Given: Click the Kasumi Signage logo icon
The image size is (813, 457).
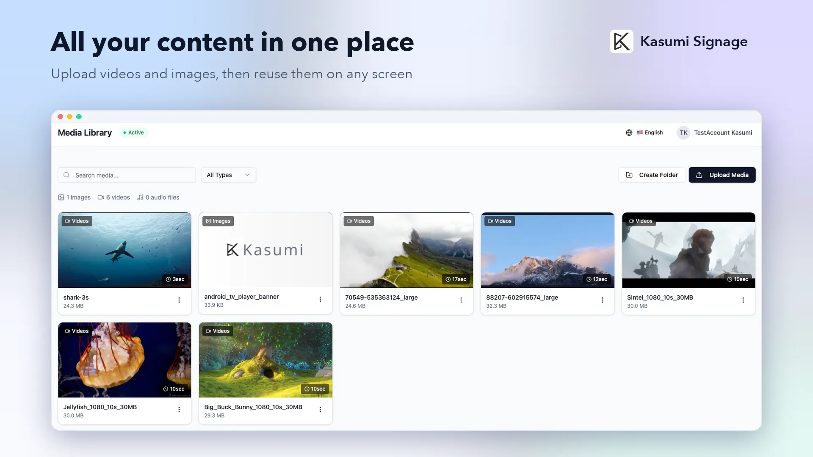Looking at the screenshot, I should 622,41.
